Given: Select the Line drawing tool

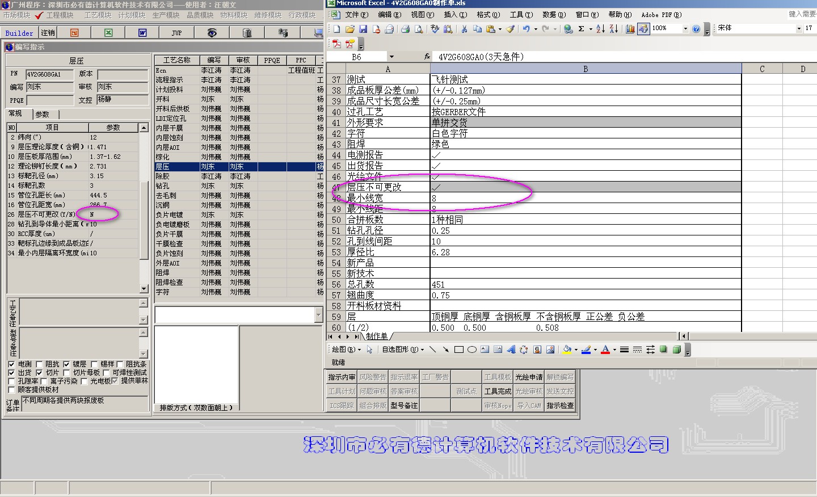Looking at the screenshot, I should (x=433, y=349).
